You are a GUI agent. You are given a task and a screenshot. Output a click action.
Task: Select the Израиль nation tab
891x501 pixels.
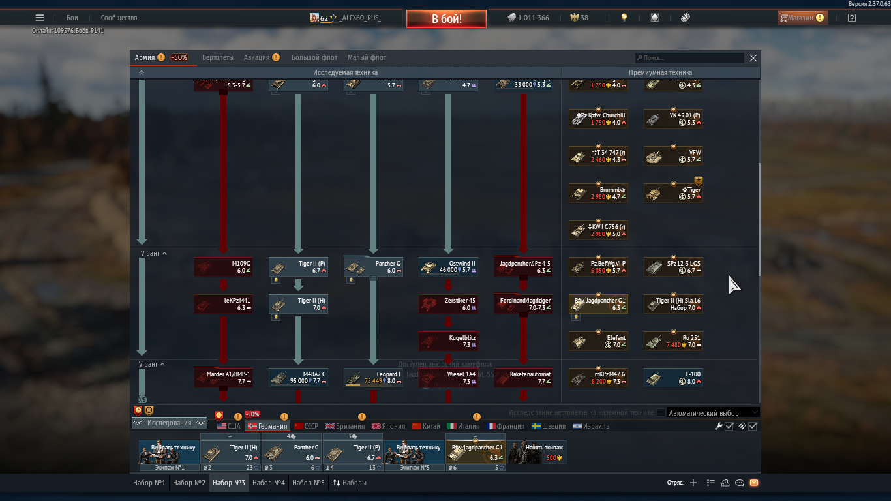tap(591, 426)
